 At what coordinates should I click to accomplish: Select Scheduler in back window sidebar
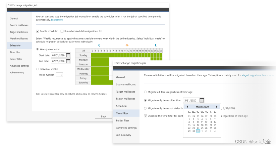[x=19, y=45]
